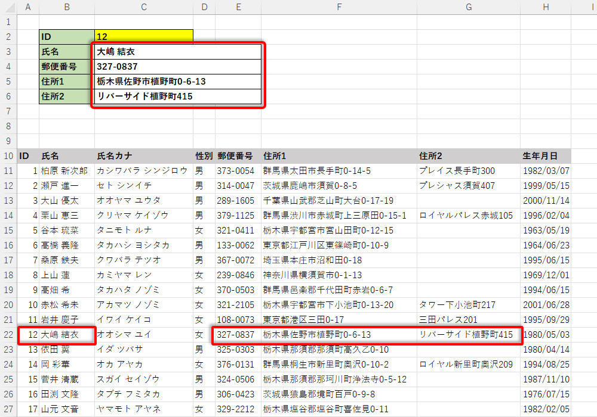Select row 10 header
Screen dimensions: 597x417
click(x=8, y=156)
